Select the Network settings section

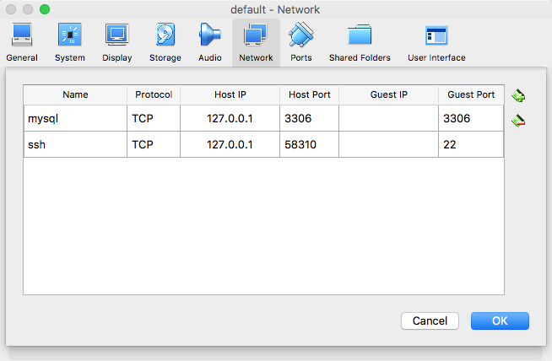[x=256, y=42]
